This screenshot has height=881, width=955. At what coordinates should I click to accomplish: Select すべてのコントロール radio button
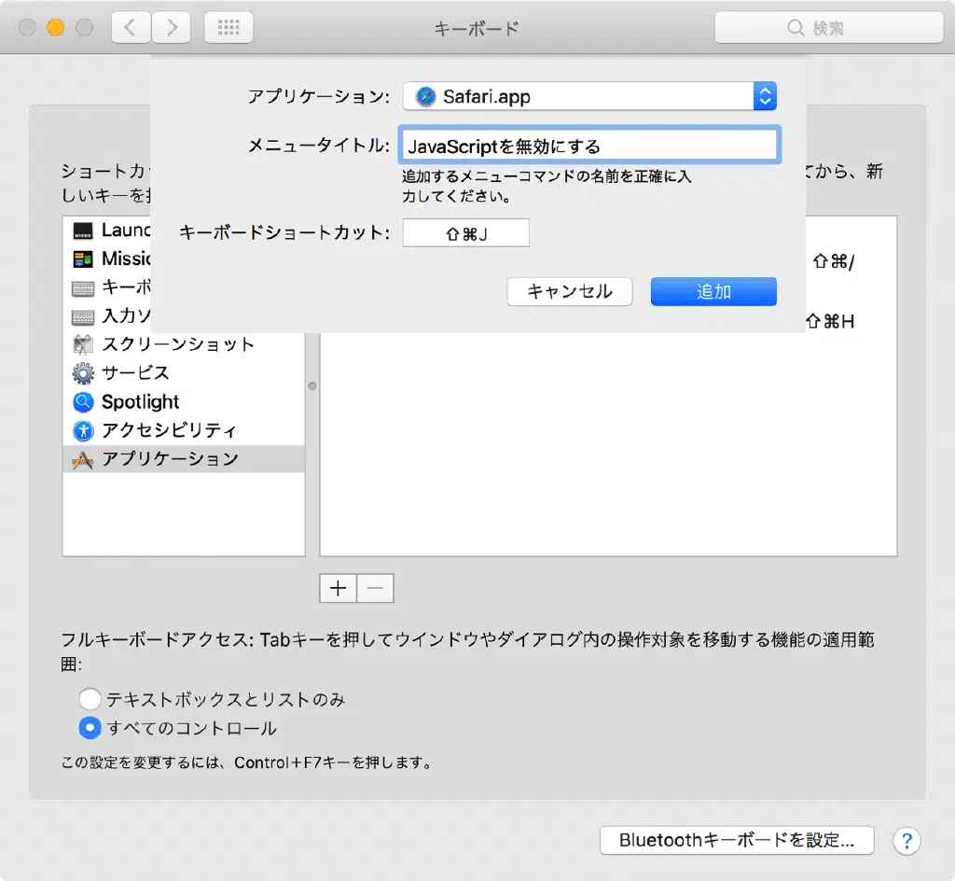click(x=90, y=728)
